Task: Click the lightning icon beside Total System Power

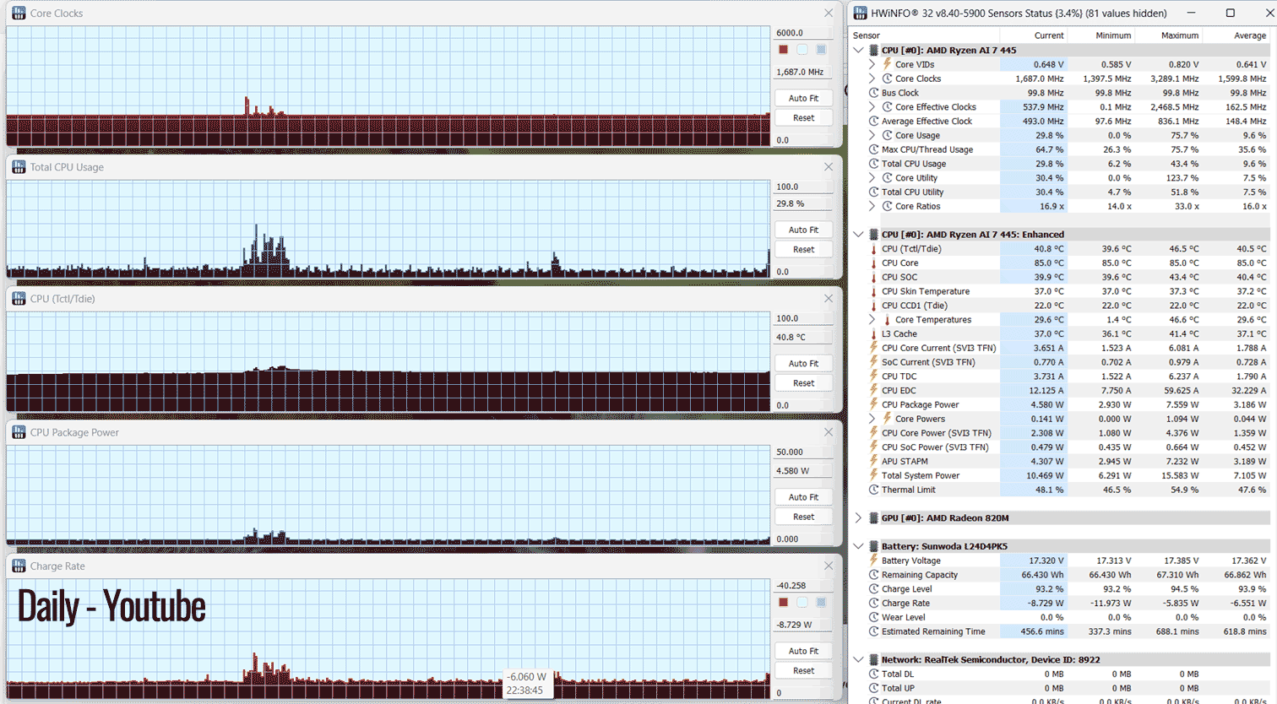Action: tap(874, 475)
